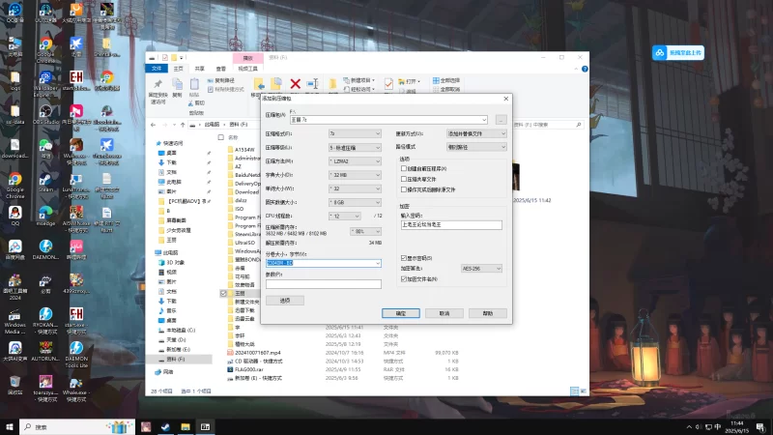
Task: Click the pink Play contextual tab
Action: pos(248,58)
